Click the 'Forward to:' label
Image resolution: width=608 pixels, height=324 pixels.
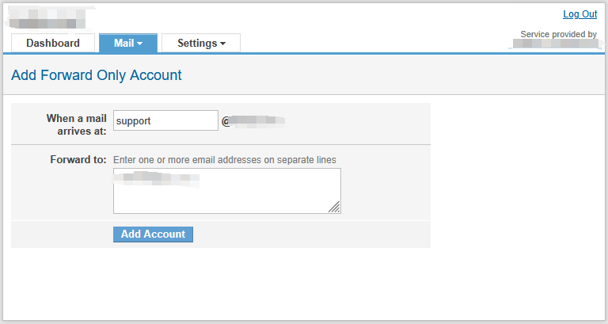tap(78, 159)
